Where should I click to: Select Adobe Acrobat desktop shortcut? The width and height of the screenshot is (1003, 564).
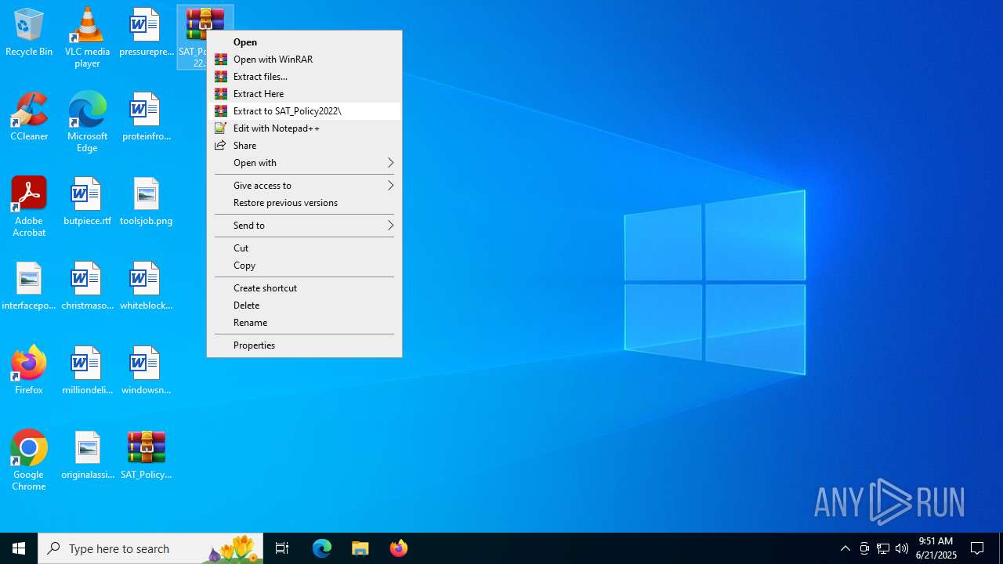pos(29,207)
